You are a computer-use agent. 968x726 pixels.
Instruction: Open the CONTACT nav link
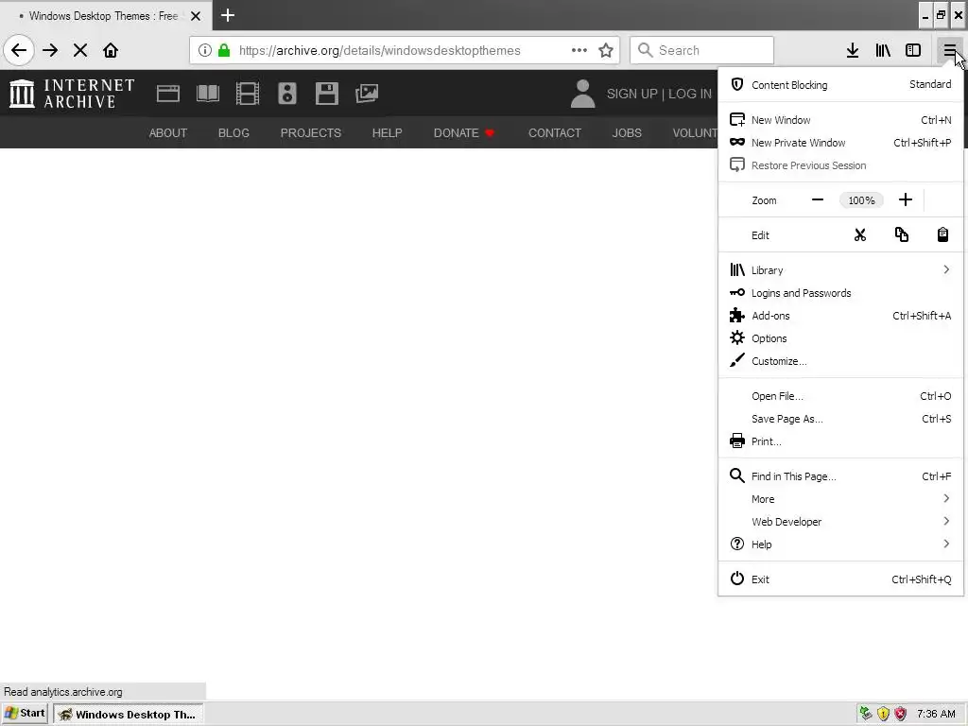[x=554, y=132]
